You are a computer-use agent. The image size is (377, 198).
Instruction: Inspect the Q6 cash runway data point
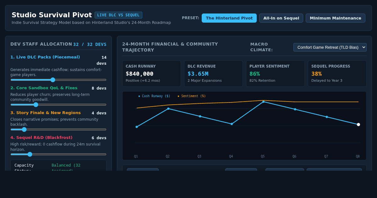(295, 109)
